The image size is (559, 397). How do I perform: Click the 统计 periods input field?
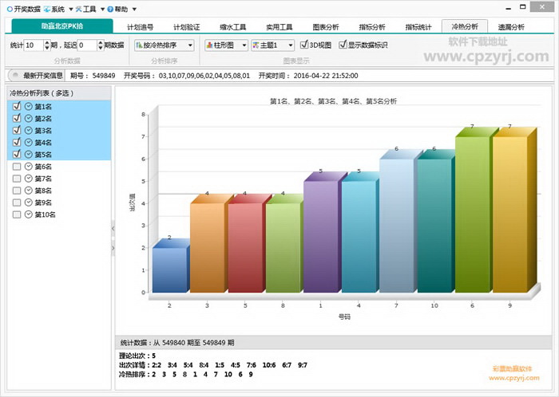34,45
